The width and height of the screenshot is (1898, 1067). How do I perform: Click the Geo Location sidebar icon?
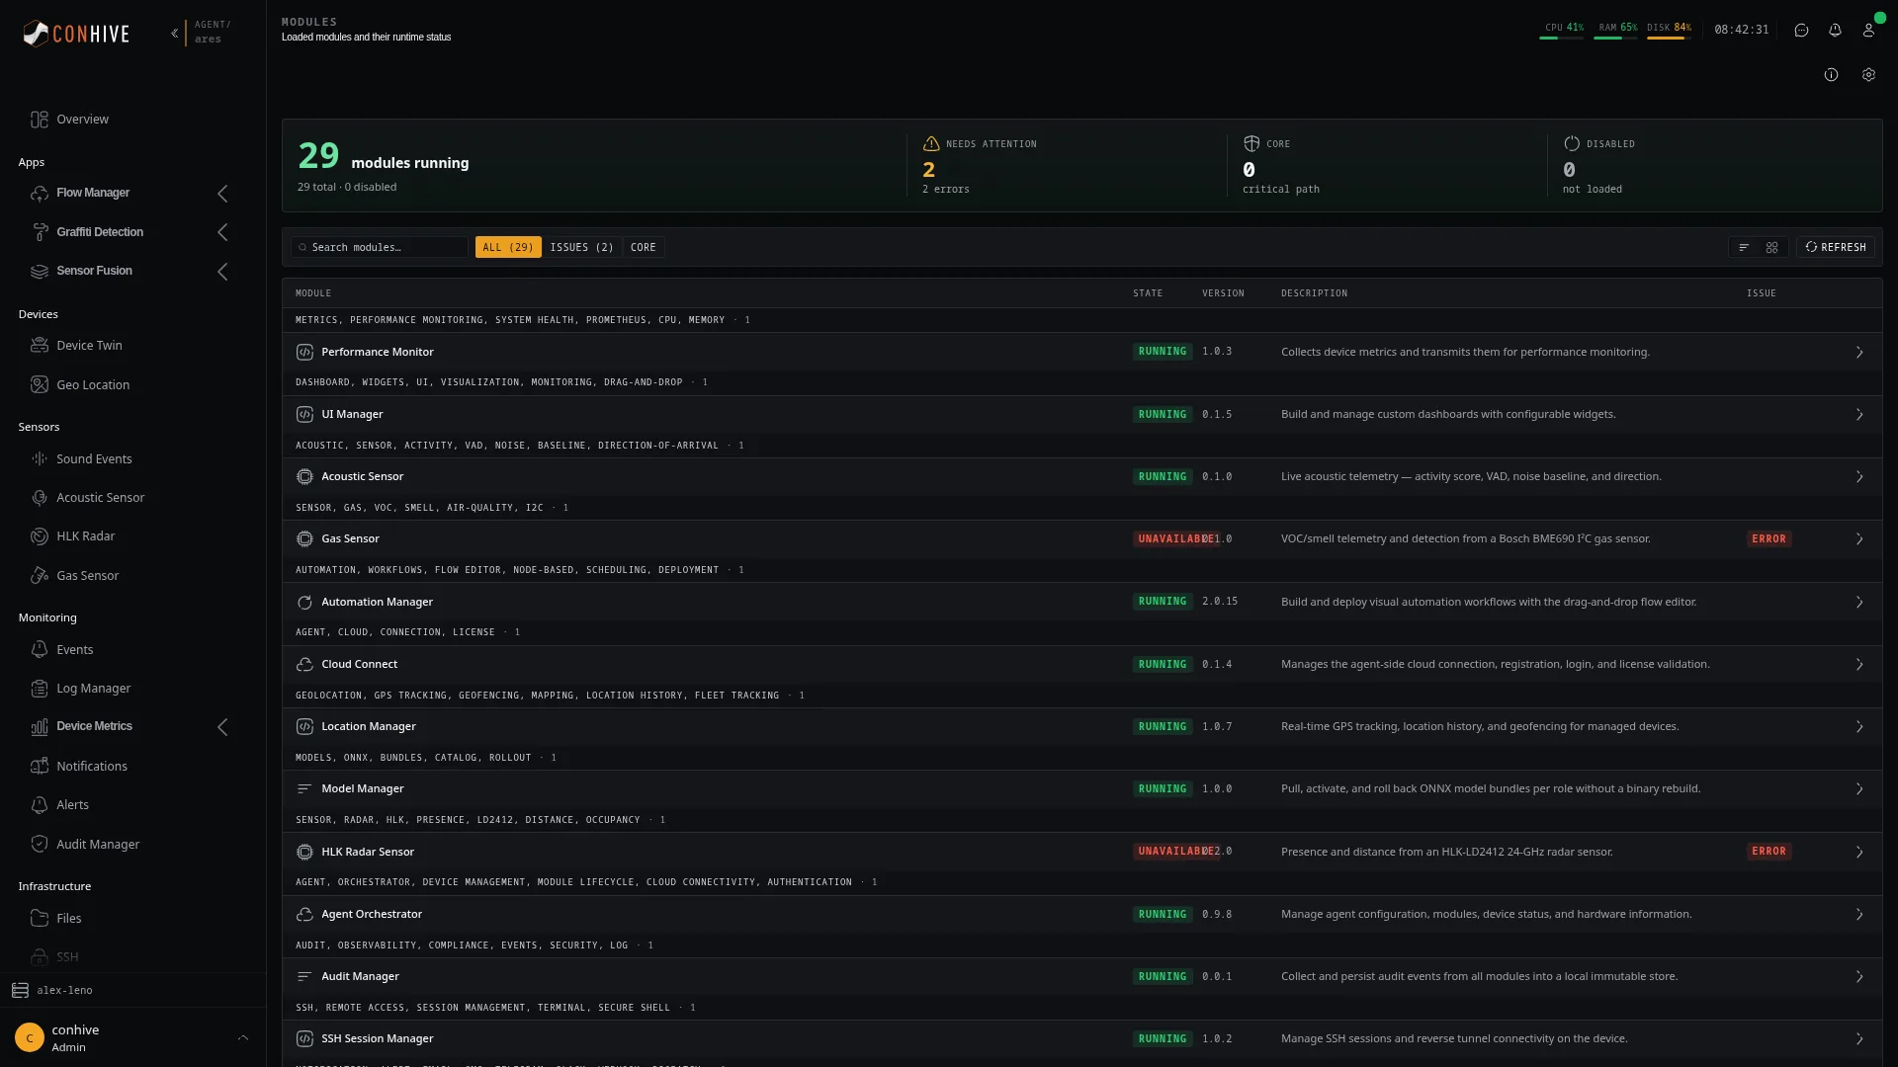click(40, 385)
